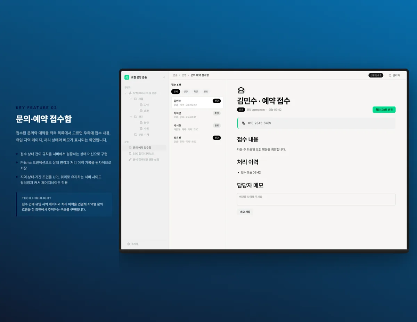This screenshot has width=417, height=322.
Task: Click the open envelope icon above title
Action: 241,90
